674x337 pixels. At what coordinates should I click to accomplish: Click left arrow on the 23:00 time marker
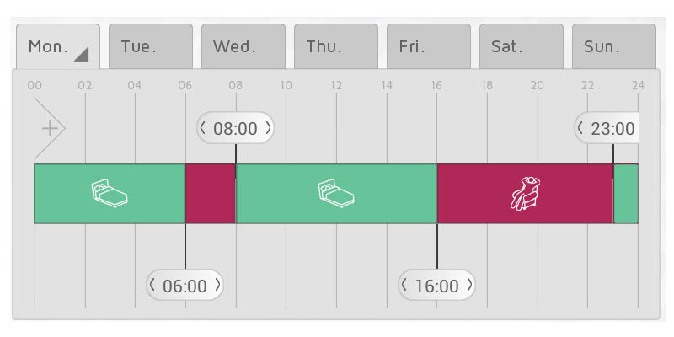coord(580,128)
